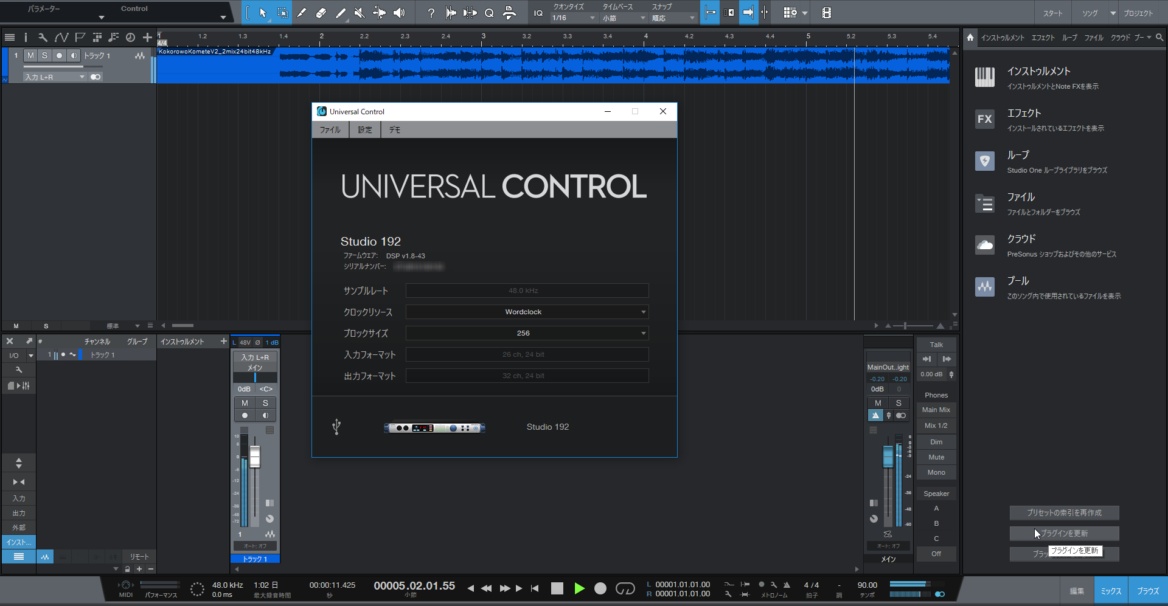Click the Rebuild preset index button

(x=1065, y=513)
